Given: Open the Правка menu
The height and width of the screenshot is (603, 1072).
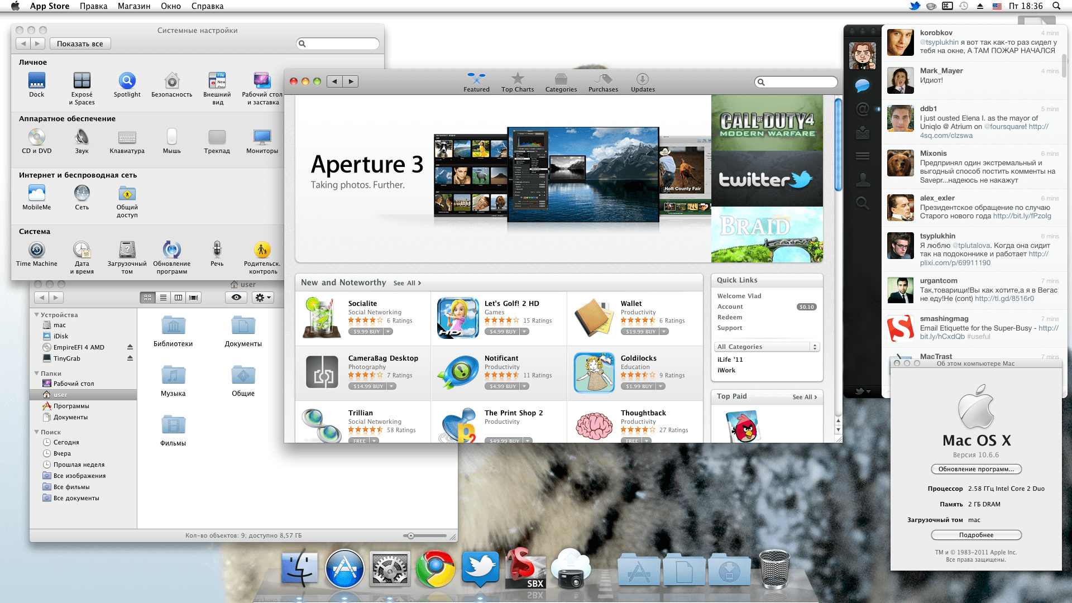Looking at the screenshot, I should 93,6.
